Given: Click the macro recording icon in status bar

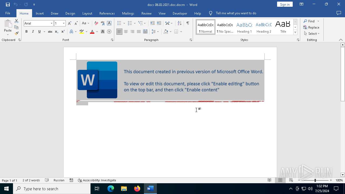Looking at the screenshot, I should 71,180.
